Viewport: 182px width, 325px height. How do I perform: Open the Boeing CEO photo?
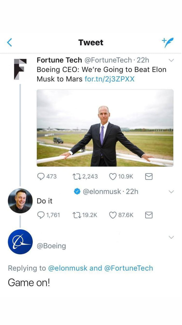(x=105, y=128)
